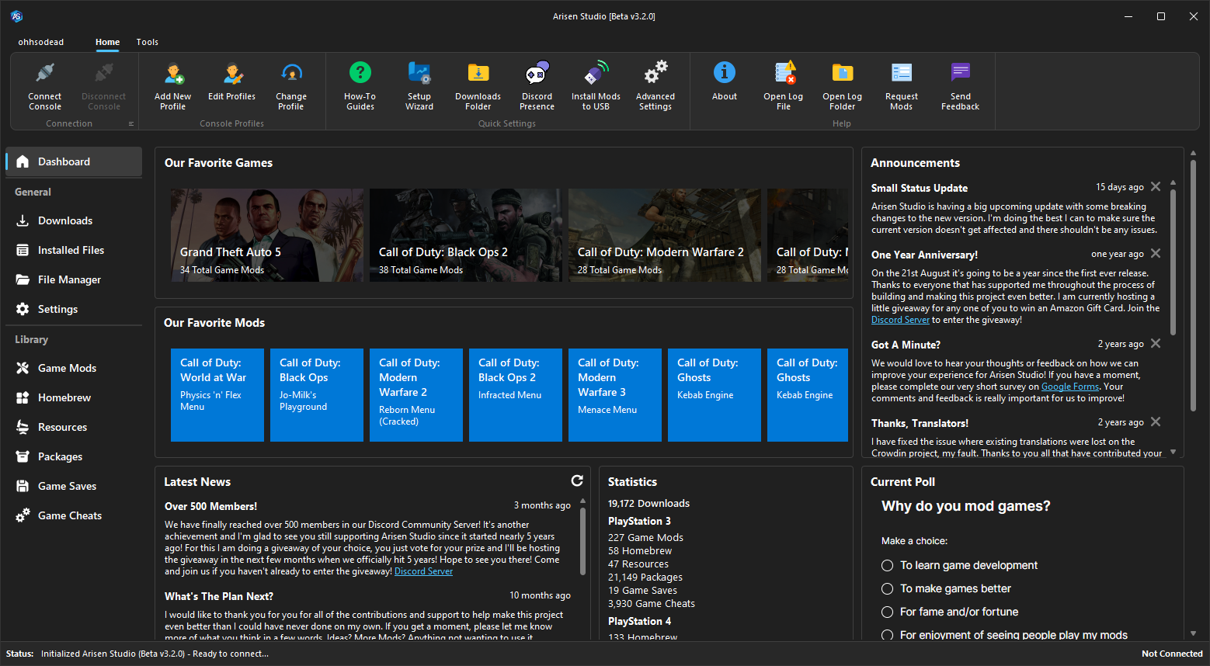Dismiss the One Year Anniversary announcement

pos(1156,253)
